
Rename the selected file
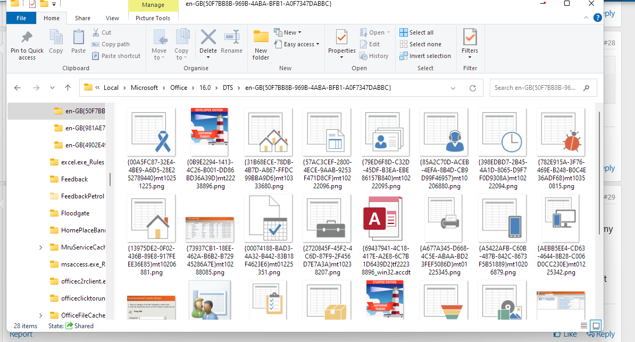[x=232, y=41]
